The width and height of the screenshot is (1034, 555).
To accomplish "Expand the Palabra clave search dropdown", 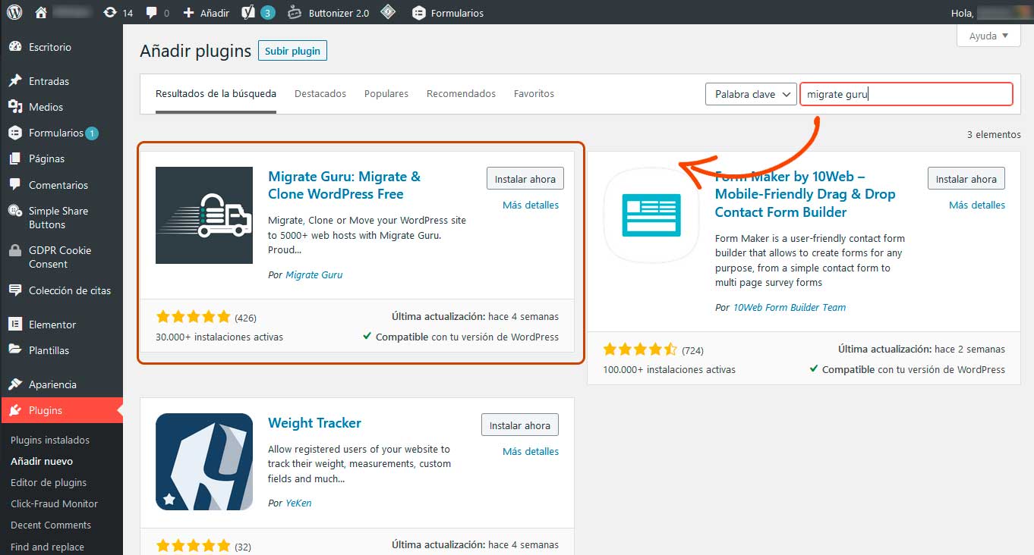I will click(x=750, y=94).
